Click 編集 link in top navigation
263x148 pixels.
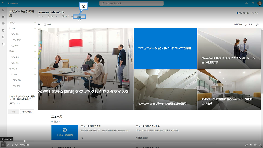(79, 17)
